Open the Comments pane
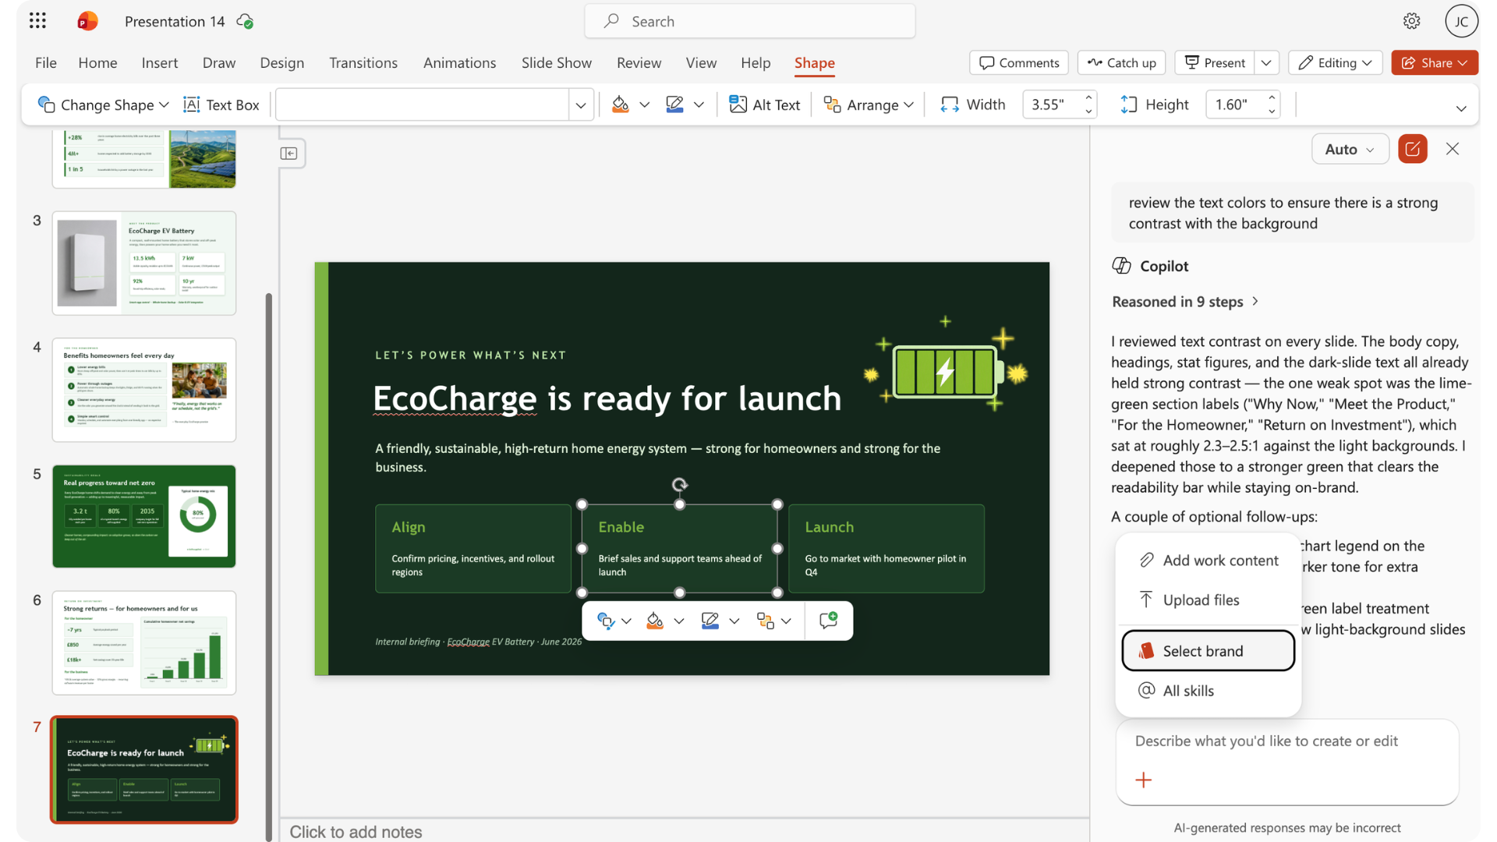1497x842 pixels. click(1019, 62)
